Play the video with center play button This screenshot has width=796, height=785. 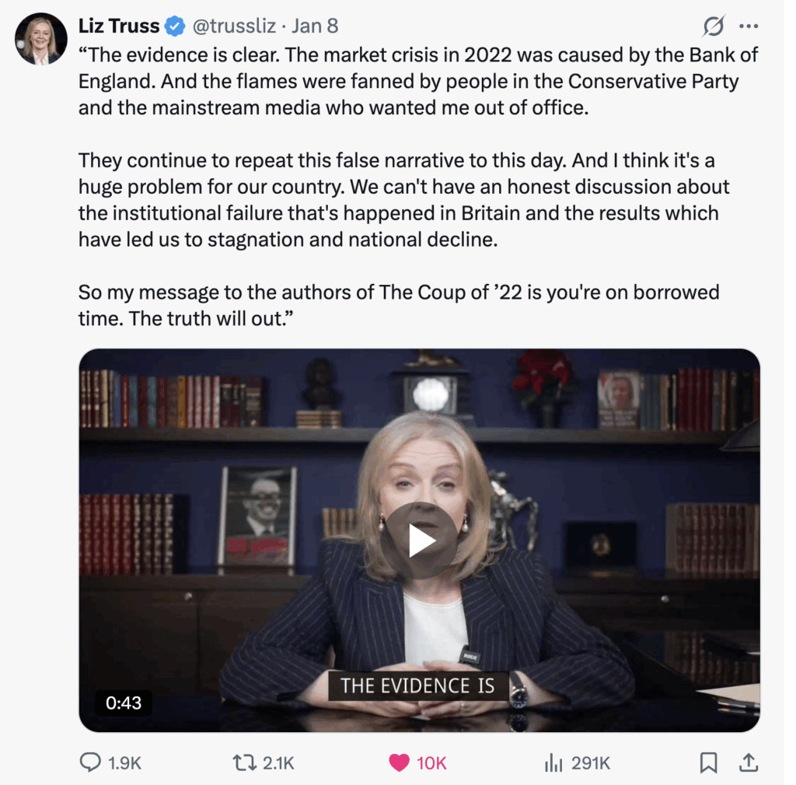click(419, 541)
